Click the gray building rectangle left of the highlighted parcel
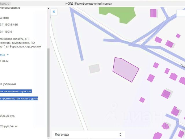185x139 pixels. tap(95, 69)
